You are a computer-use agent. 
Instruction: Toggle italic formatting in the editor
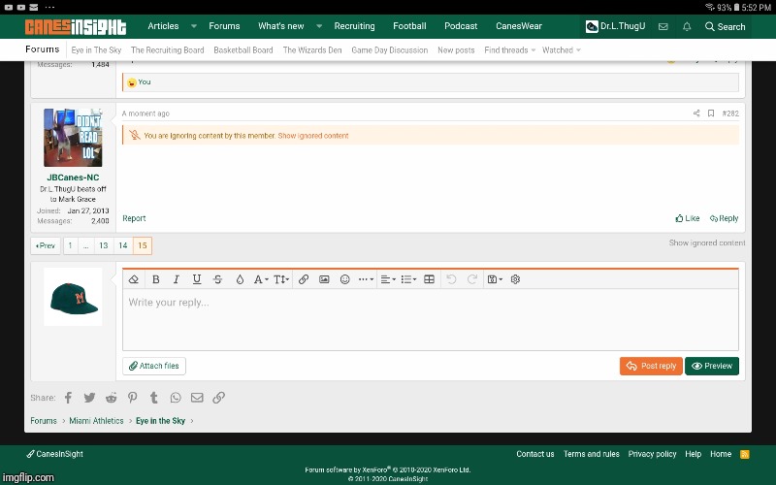click(x=176, y=279)
